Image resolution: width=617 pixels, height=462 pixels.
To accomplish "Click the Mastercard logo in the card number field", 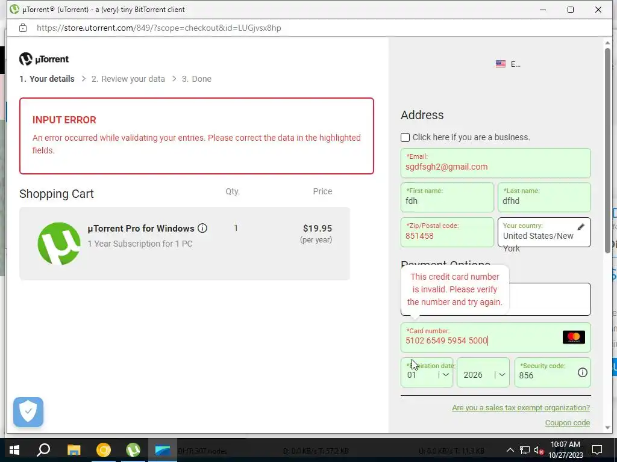I will (574, 337).
